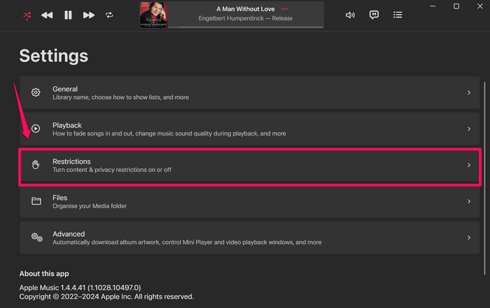The width and height of the screenshot is (490, 308).
Task: Pause the current song
Action: tap(68, 15)
